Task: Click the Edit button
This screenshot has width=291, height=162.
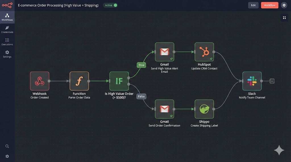Action: pyautogui.click(x=253, y=5)
